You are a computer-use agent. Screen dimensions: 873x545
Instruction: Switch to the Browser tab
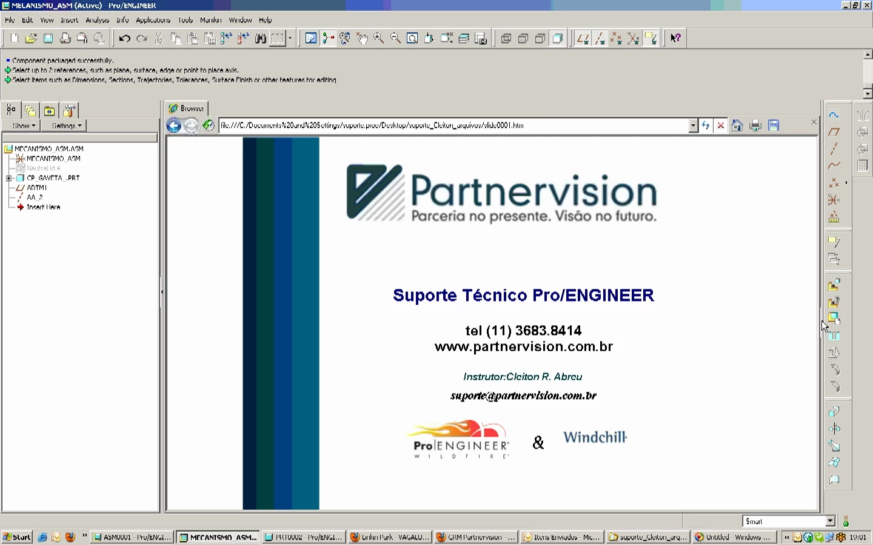[187, 108]
